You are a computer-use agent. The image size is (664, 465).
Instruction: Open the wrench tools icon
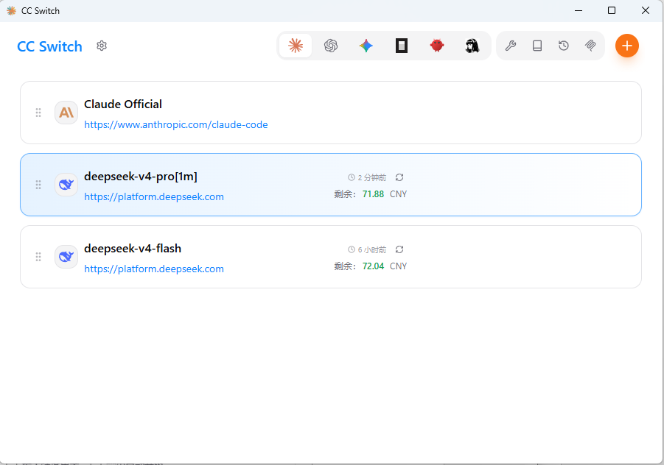click(511, 46)
